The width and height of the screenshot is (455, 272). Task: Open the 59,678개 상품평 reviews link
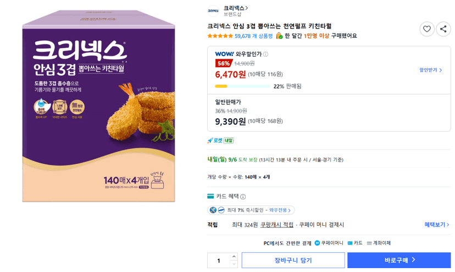[x=254, y=36]
